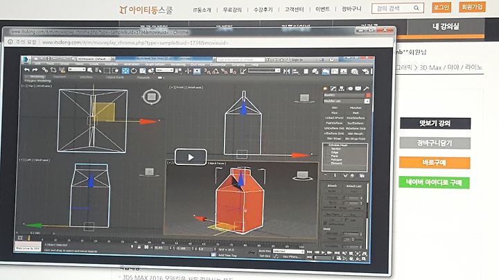Select the Select and Link tool
Screen dimensions: 499x280
click(45, 70)
